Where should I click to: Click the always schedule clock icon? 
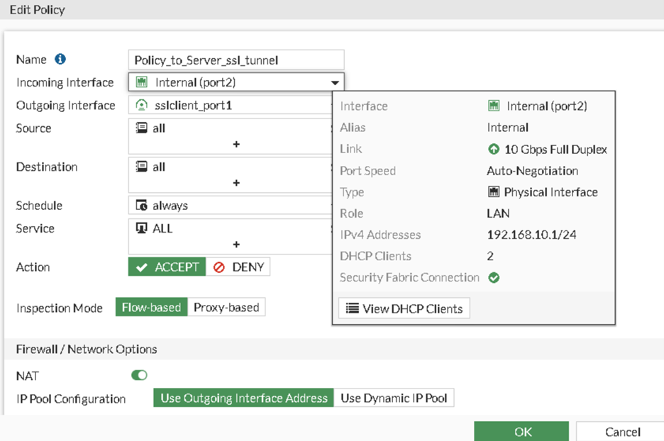click(141, 206)
